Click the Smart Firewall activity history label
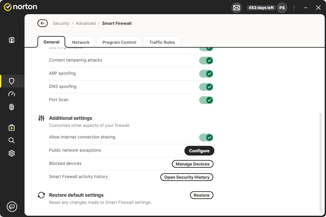This screenshot has height=217, width=326. coord(78,176)
